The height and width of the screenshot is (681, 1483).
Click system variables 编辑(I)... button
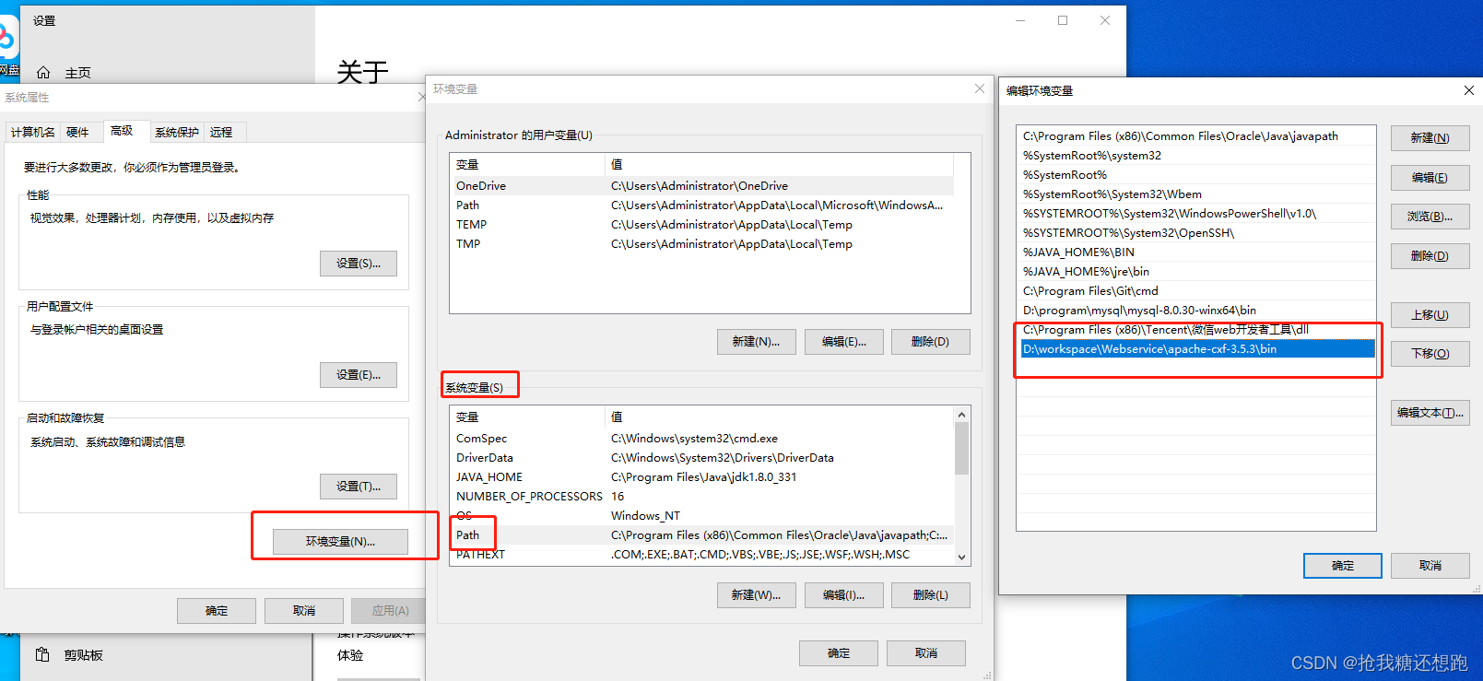844,595
